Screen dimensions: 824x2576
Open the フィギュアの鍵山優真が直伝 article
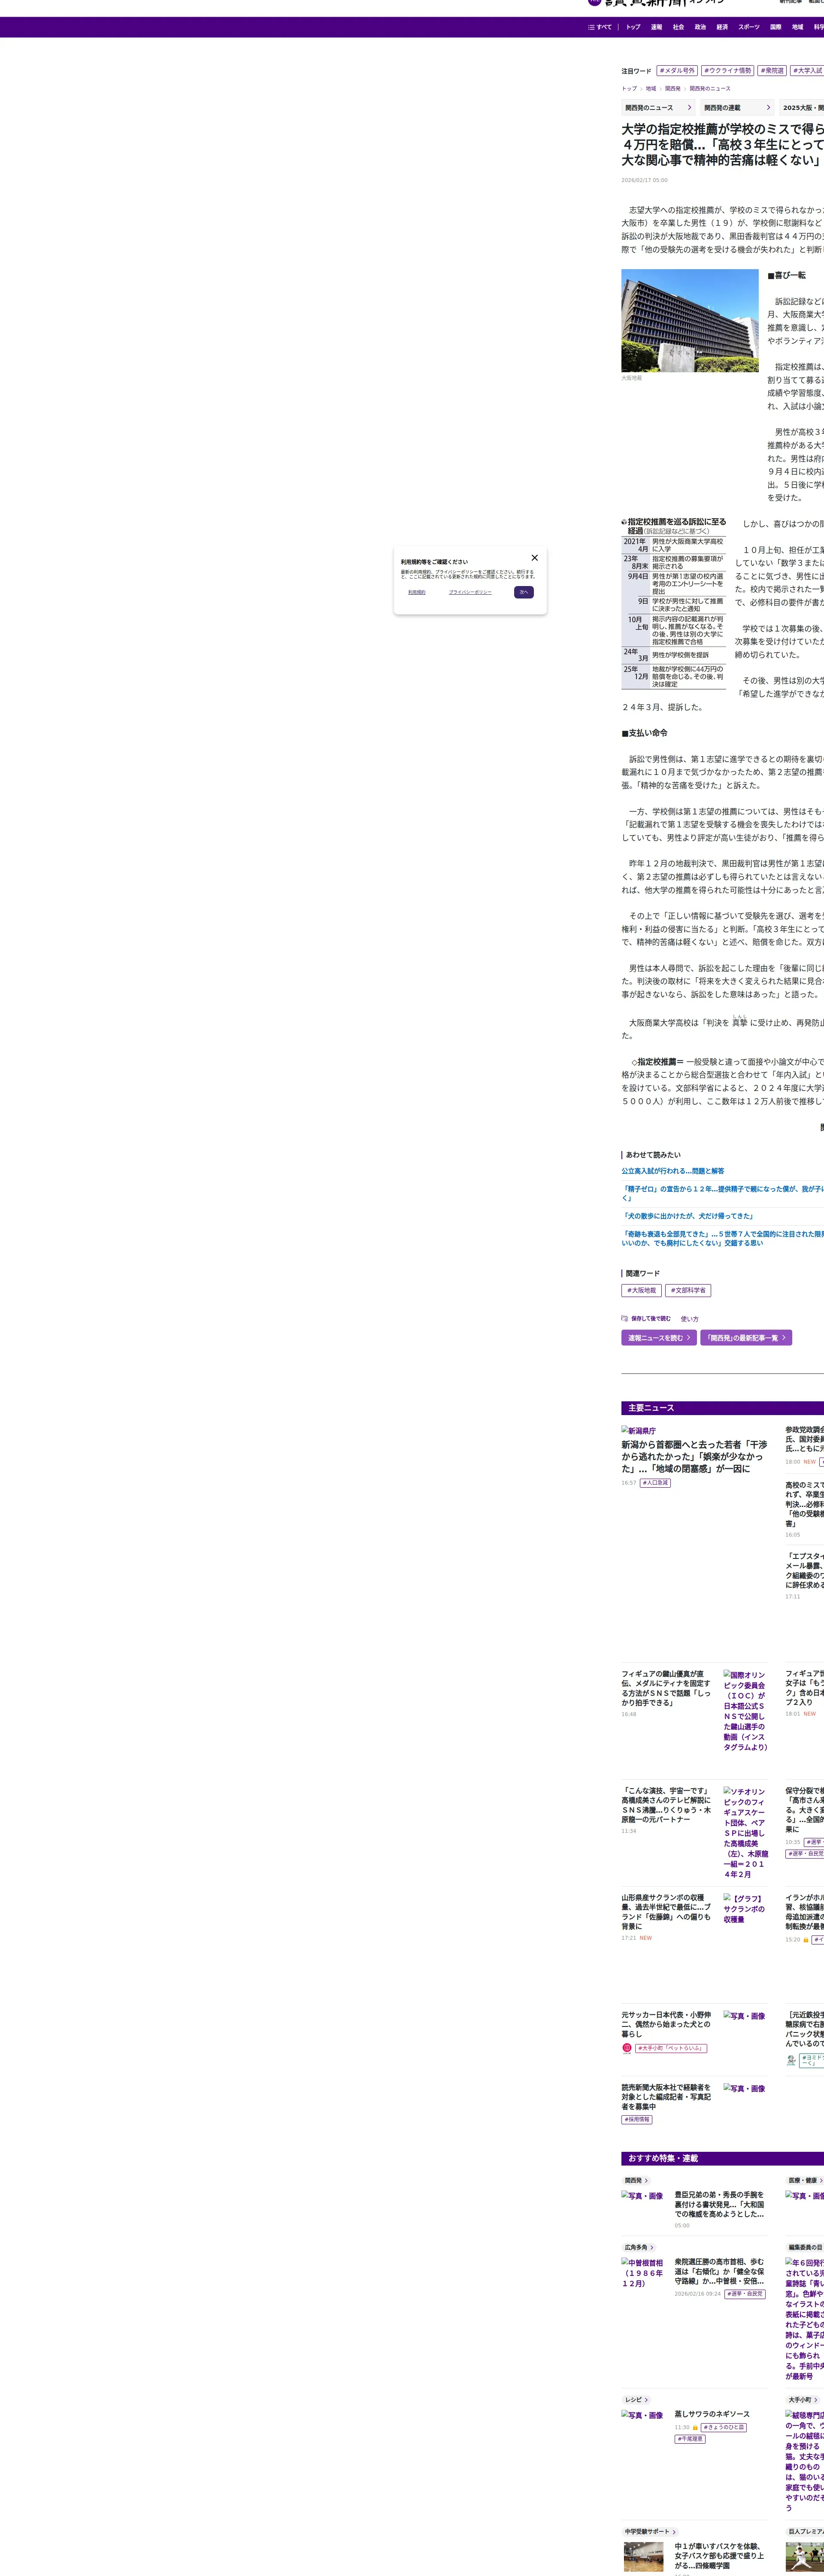pos(666,1688)
